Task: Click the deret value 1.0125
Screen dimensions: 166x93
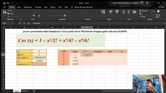Action: [75, 64]
